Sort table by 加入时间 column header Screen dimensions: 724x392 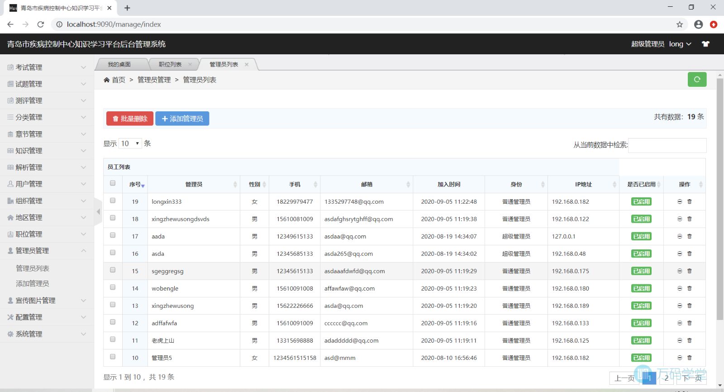[449, 184]
